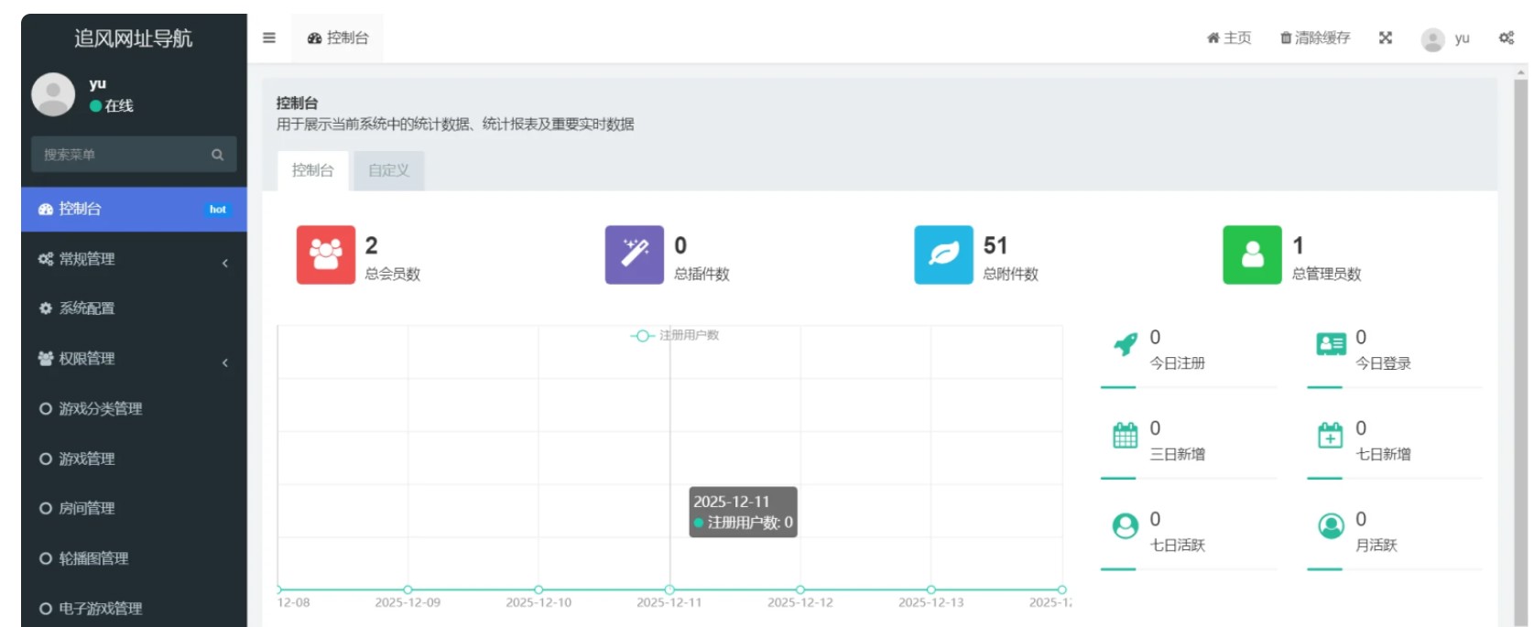The width and height of the screenshot is (1534, 627).
Task: Click the rocket icon for today's registrations
Action: pyautogui.click(x=1125, y=345)
